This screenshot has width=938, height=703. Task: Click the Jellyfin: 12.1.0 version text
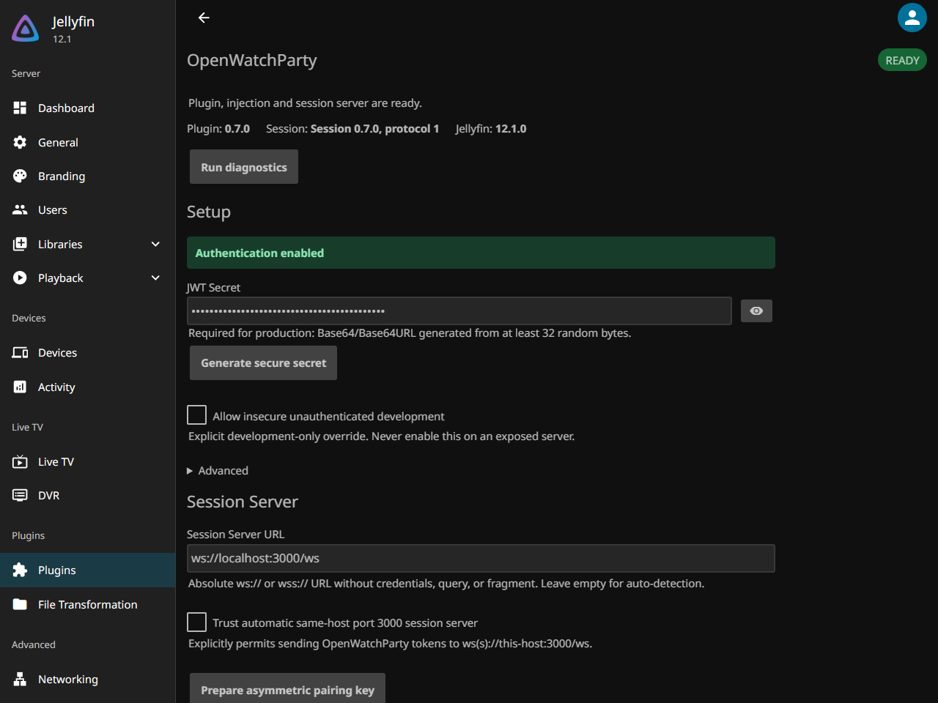tap(491, 129)
